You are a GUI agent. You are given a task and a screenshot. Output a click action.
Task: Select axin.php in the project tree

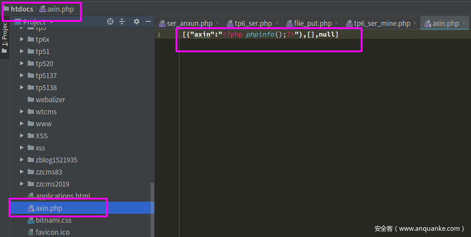[x=49, y=208]
